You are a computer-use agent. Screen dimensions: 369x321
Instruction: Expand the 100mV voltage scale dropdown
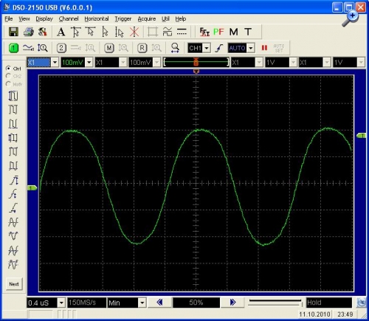89,63
